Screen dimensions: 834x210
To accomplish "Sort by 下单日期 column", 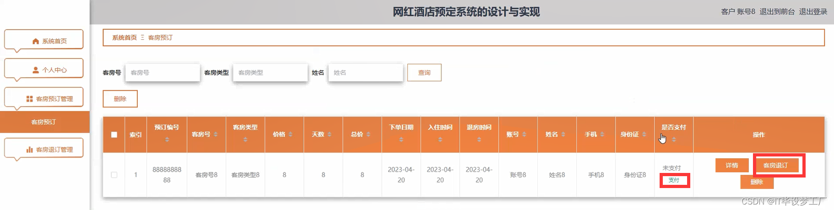I will click(x=401, y=140).
